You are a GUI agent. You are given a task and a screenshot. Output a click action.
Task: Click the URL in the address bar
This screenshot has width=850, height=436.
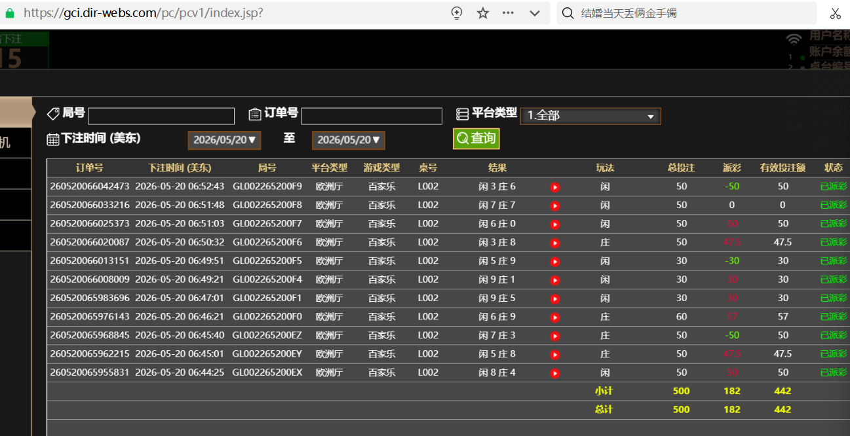[144, 13]
